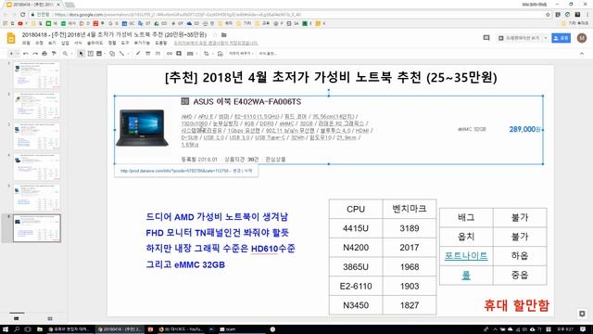The image size is (593, 334).
Task: Open the 파일 menu
Action: [26, 44]
